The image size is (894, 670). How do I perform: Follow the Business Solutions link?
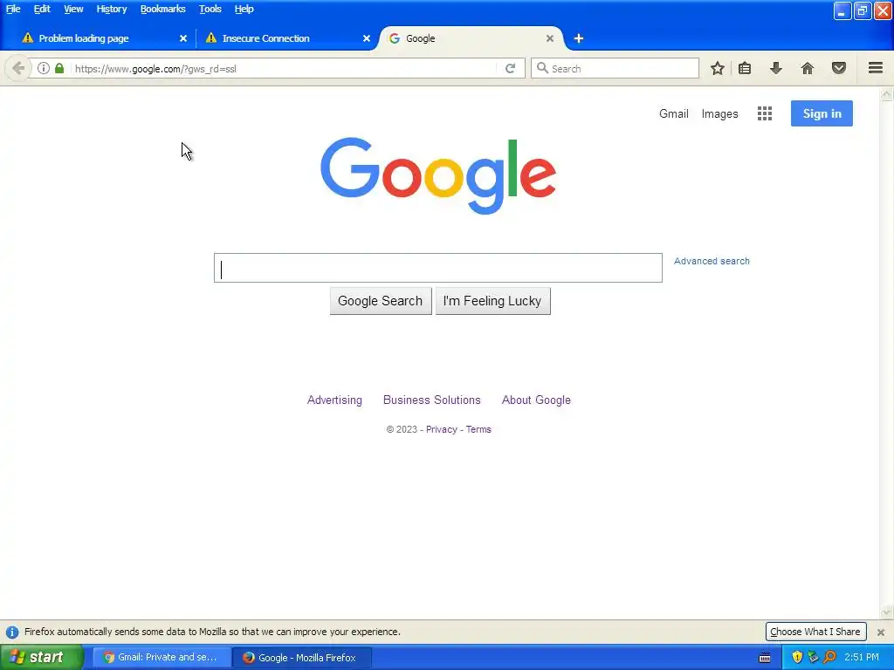pos(431,400)
